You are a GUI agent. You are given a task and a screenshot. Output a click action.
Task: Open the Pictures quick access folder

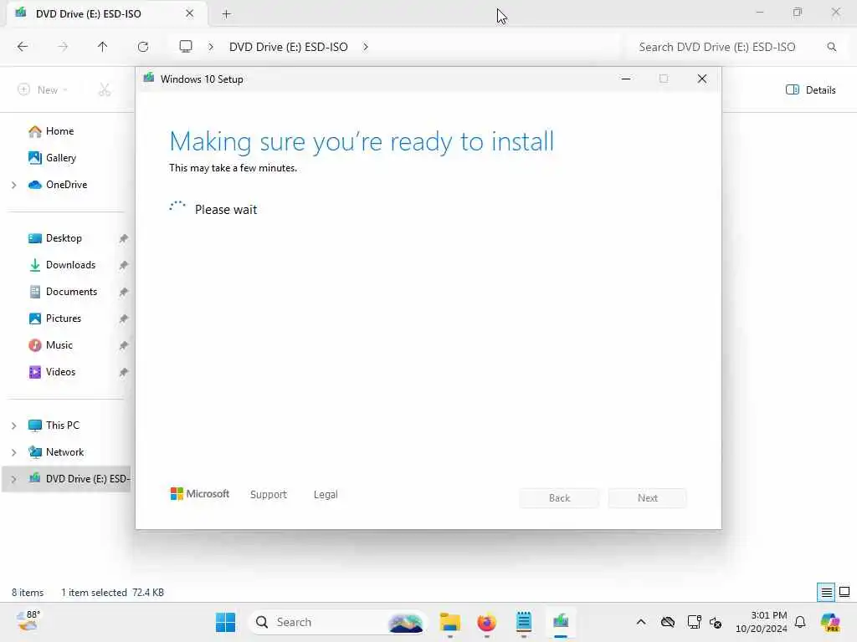[64, 318]
